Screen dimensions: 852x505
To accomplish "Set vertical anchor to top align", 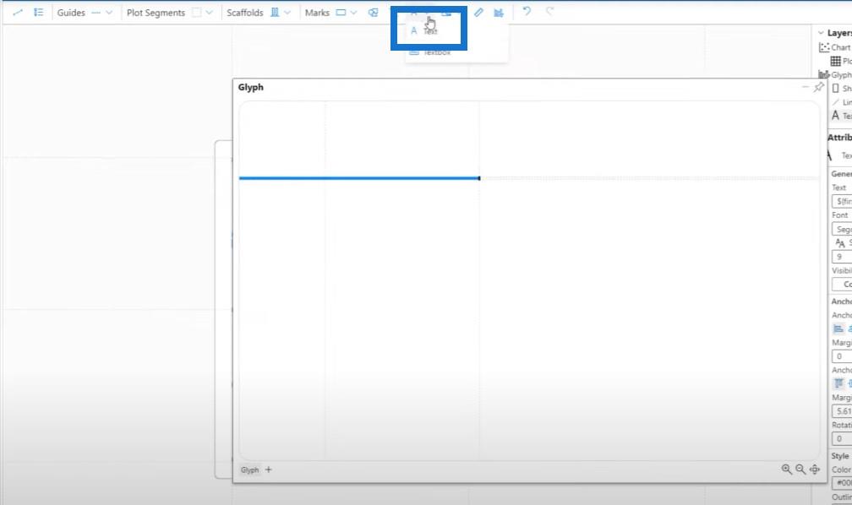I will [x=838, y=383].
